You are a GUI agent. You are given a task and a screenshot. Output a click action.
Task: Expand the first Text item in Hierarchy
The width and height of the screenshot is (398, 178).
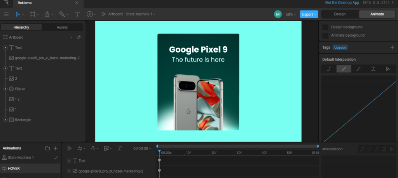coord(5,48)
